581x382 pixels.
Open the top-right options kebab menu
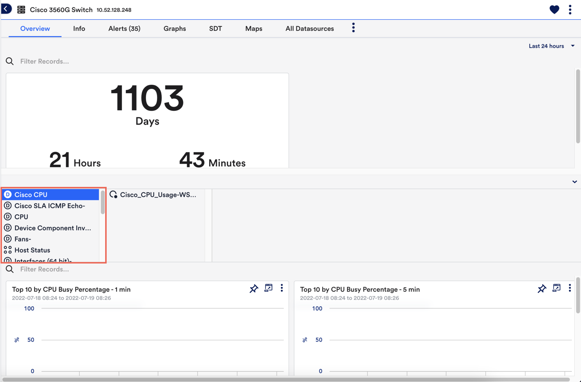tap(570, 9)
